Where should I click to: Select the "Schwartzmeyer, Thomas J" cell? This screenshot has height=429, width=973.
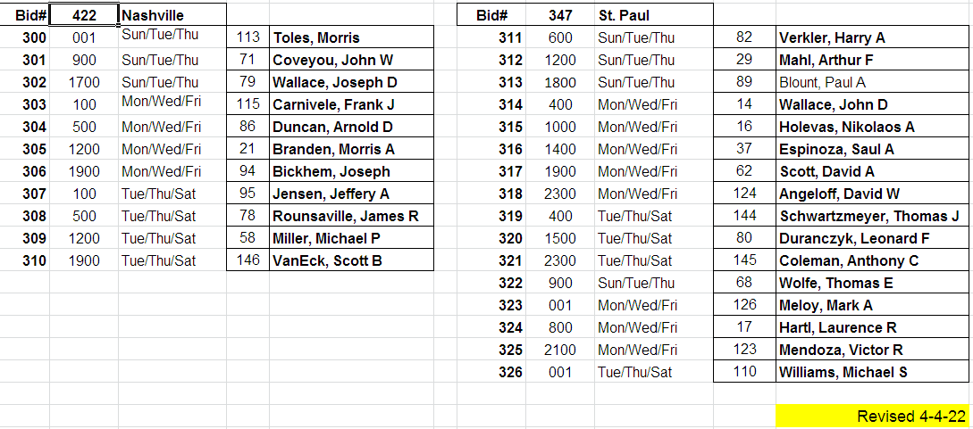coord(868,216)
